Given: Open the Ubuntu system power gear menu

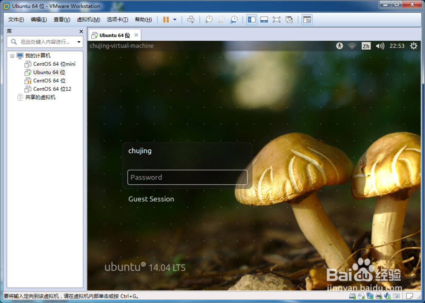Looking at the screenshot, I should coord(414,46).
